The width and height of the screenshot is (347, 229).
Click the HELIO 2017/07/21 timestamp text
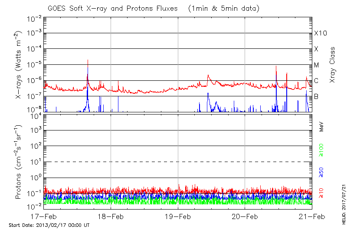[x=342, y=199]
